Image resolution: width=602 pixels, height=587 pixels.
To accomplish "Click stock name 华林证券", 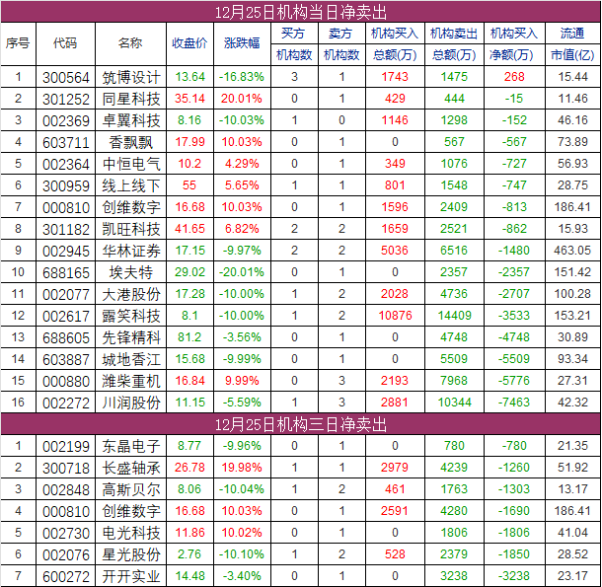I will (131, 251).
